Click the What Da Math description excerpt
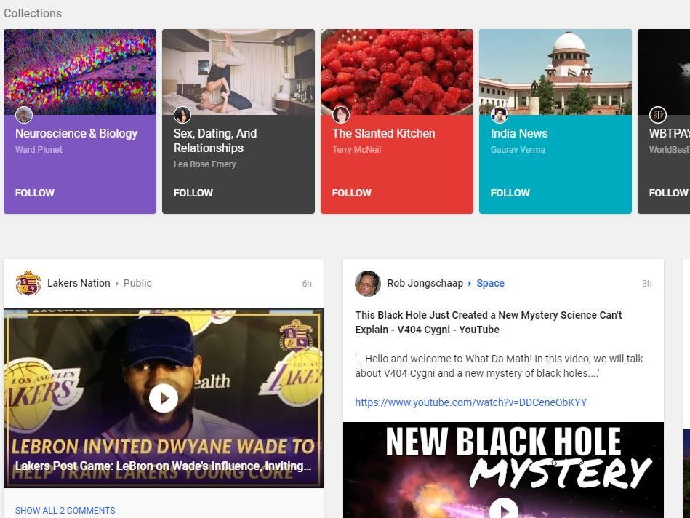The width and height of the screenshot is (690, 518). [499, 366]
